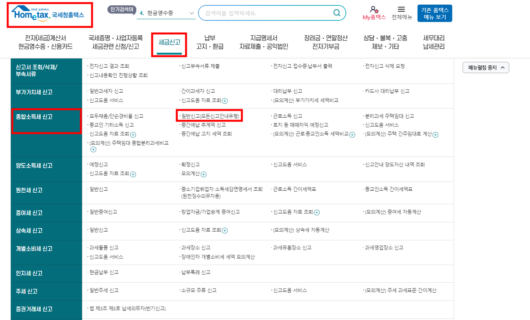Open 일반신고(모든신고안내유형) link
The image size is (530, 320).
tap(210, 116)
